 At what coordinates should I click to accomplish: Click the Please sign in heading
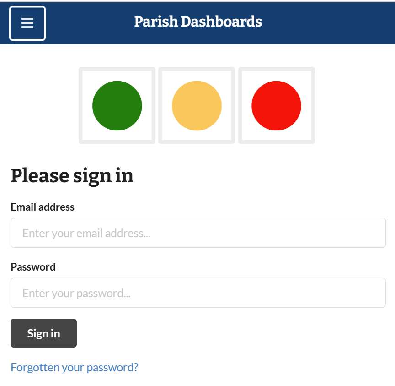(72, 175)
